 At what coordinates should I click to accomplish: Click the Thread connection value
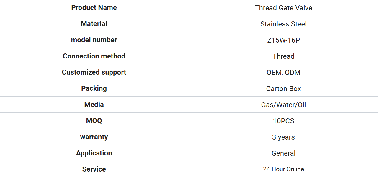click(283, 56)
